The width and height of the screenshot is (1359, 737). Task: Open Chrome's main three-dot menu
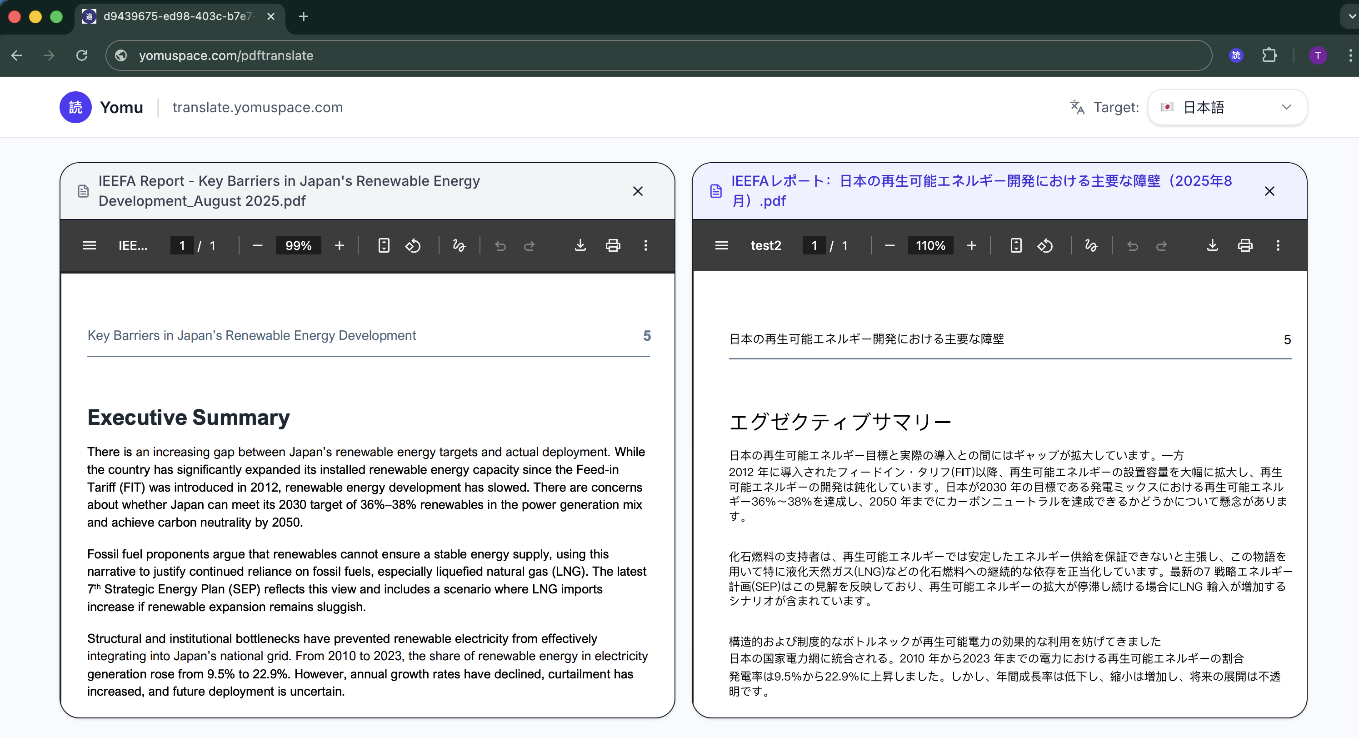coord(1350,55)
